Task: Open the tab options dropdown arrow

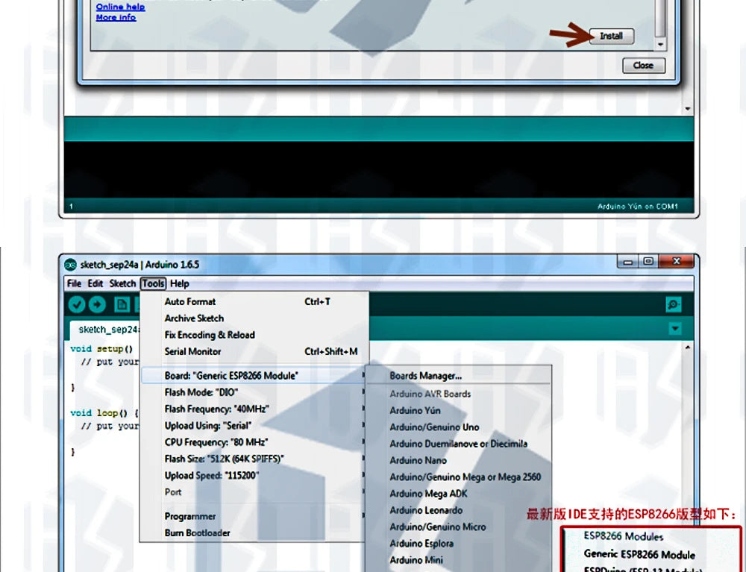Action: click(675, 329)
